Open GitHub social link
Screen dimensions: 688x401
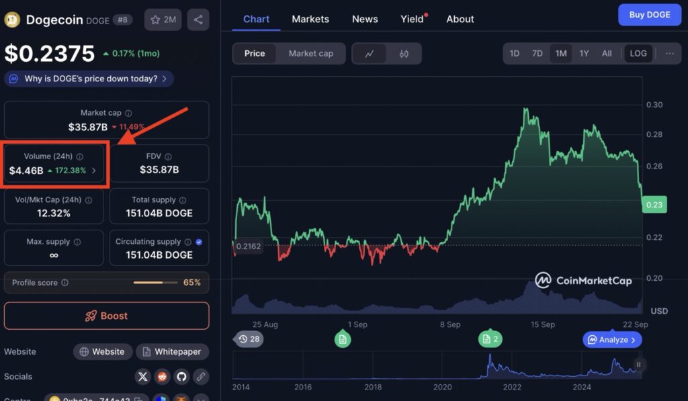[x=181, y=376]
